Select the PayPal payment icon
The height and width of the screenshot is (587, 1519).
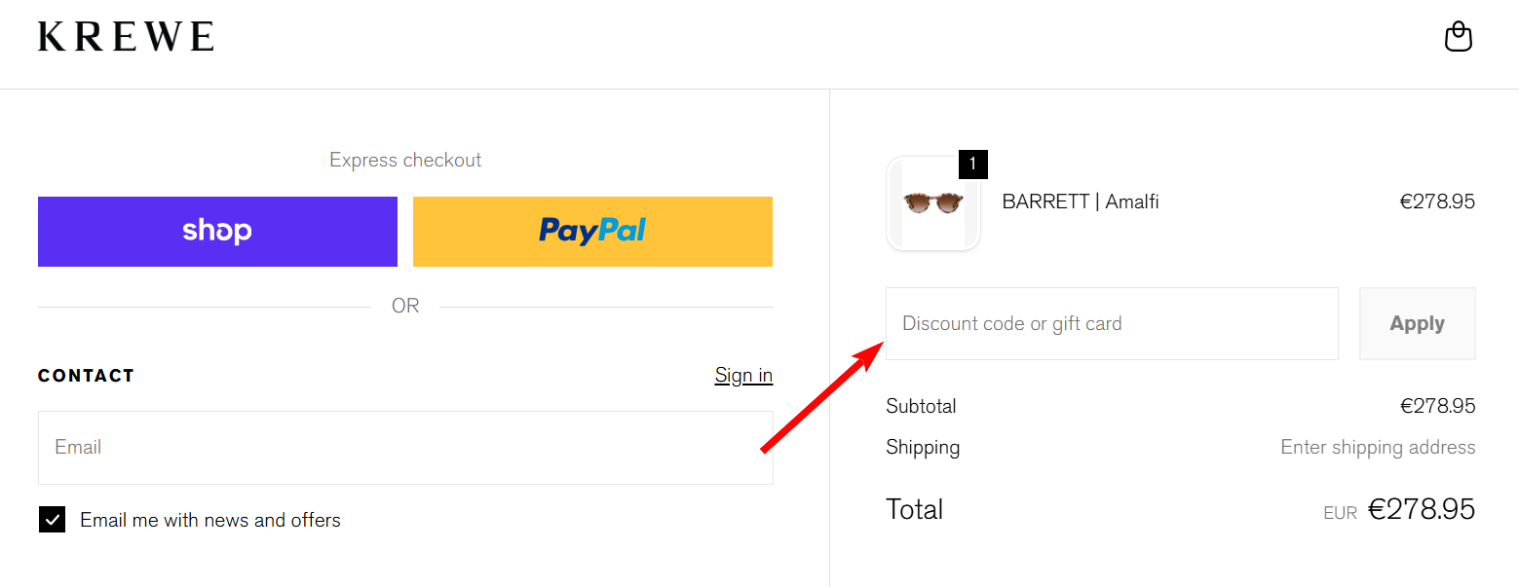(591, 231)
